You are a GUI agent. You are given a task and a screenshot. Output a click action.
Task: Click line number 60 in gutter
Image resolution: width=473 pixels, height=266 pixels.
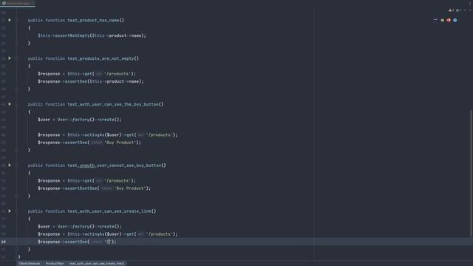click(3, 242)
